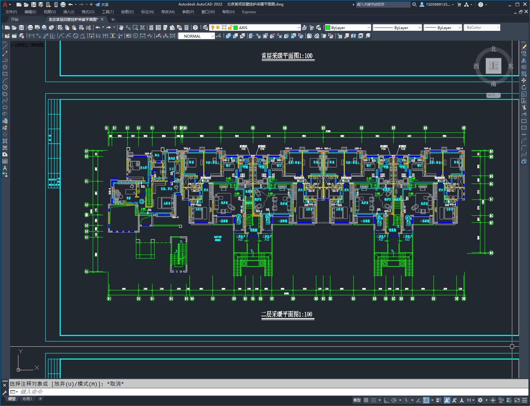Toggle Ortho mode in status bar
The width and height of the screenshot is (530, 406).
[x=386, y=400]
